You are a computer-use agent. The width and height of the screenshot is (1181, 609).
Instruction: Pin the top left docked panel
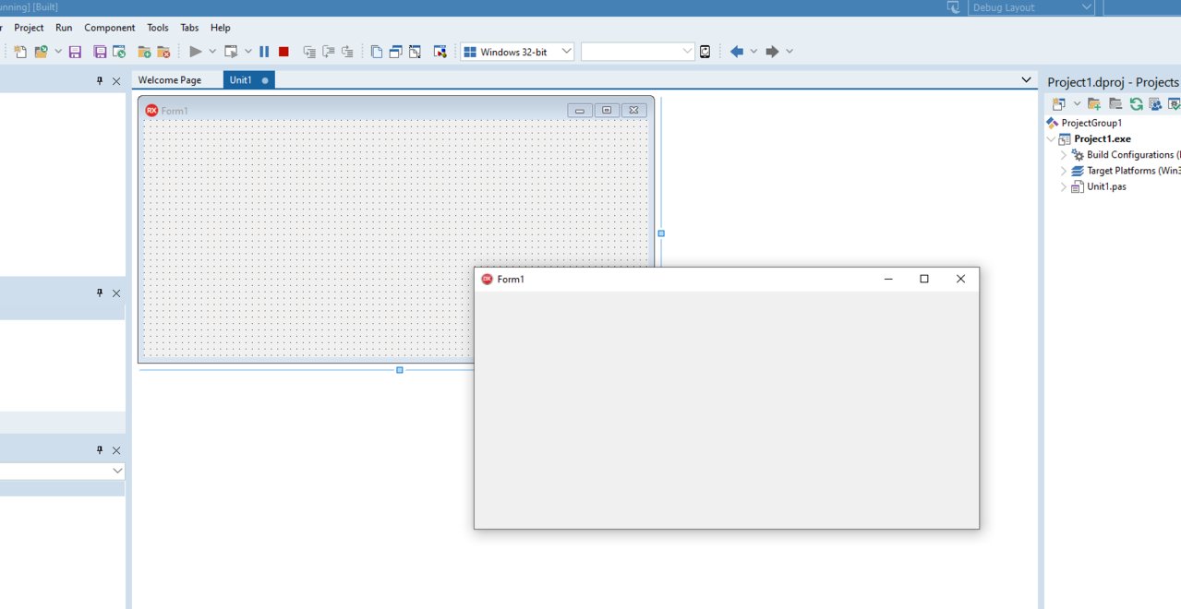click(x=100, y=81)
